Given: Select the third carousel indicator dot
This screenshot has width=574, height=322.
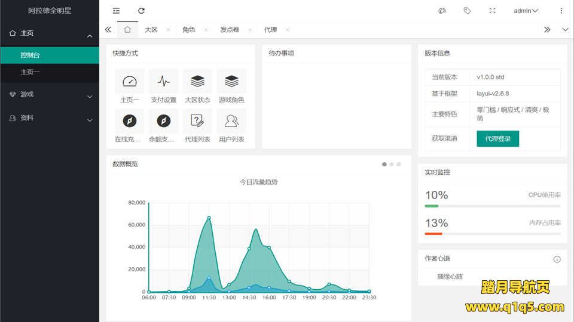Looking at the screenshot, I should tap(399, 164).
